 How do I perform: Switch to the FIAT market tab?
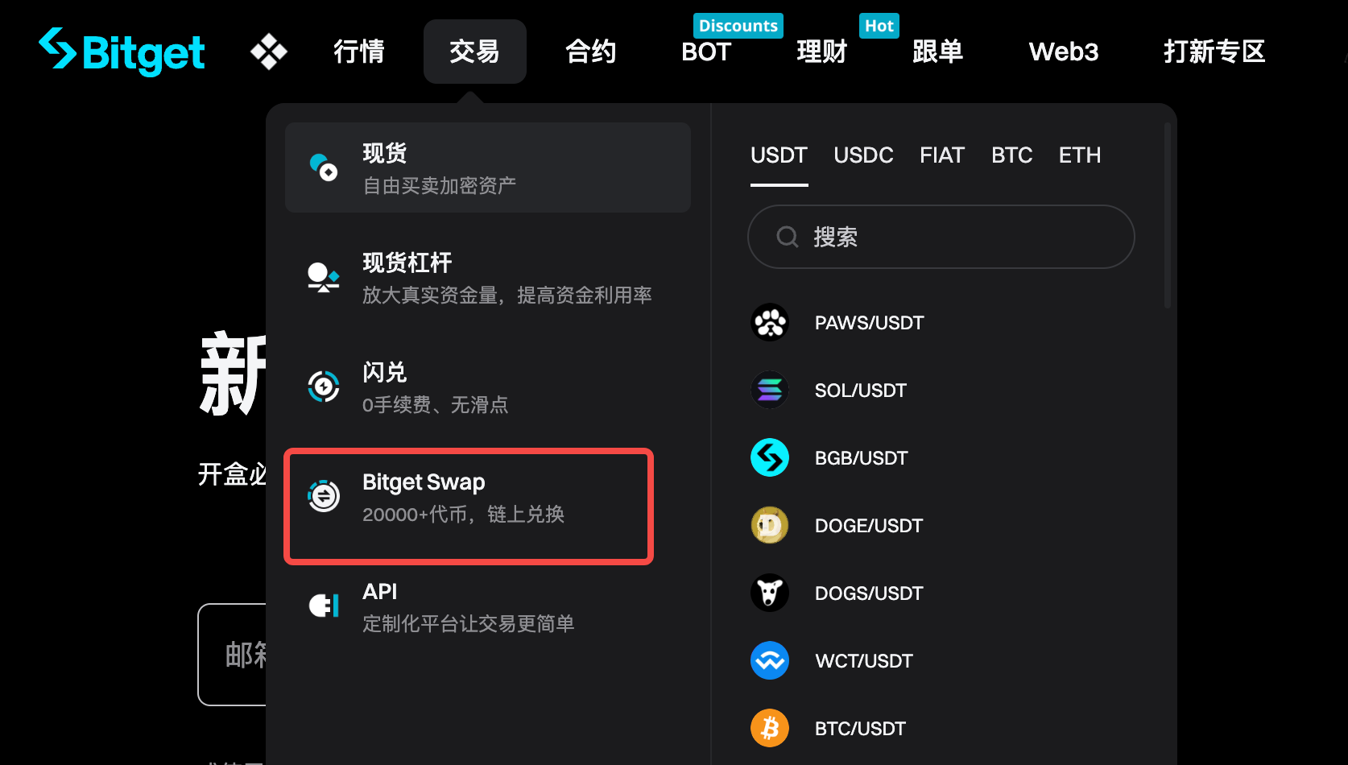tap(942, 155)
